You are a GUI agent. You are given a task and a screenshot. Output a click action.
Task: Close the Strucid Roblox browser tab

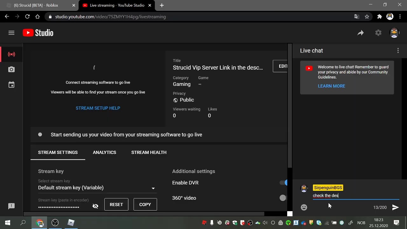(x=74, y=5)
